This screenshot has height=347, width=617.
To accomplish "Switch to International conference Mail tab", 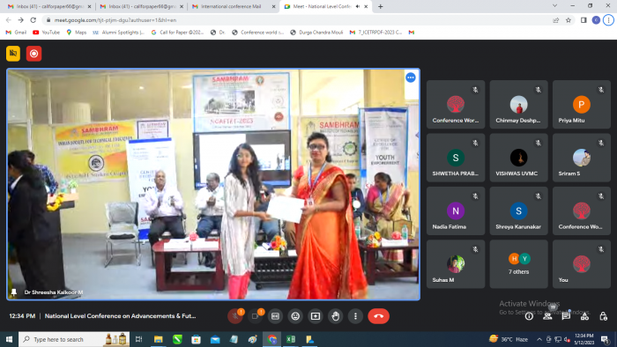I will pos(232,6).
